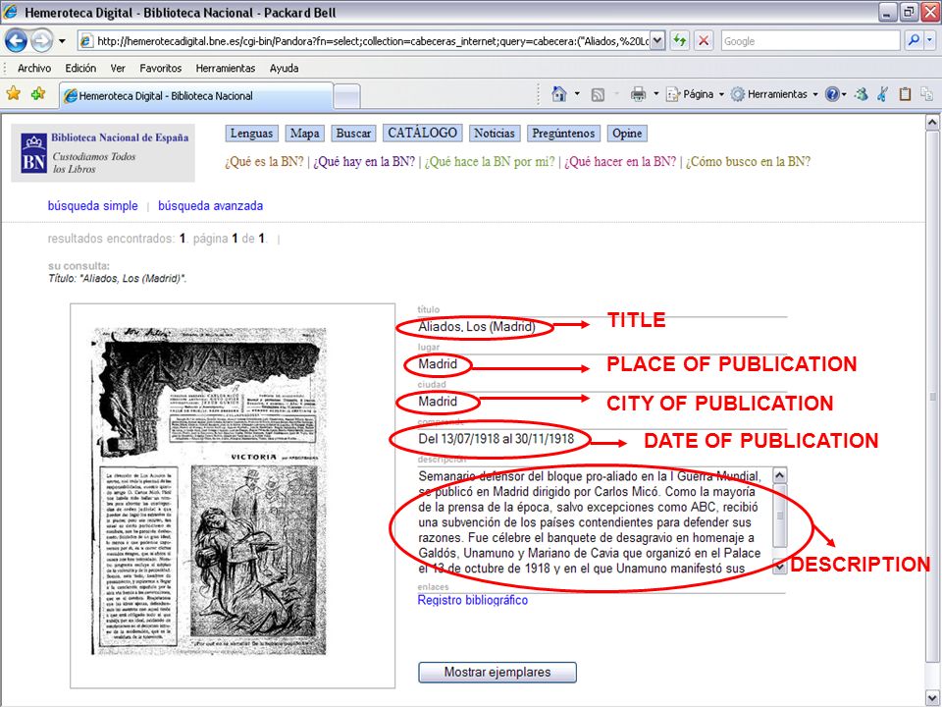The image size is (942, 707).
Task: Click the page scrollbar up arrow
Action: point(932,123)
